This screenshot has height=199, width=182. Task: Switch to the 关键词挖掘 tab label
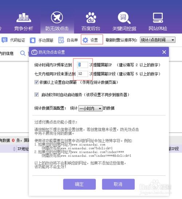click(x=124, y=29)
